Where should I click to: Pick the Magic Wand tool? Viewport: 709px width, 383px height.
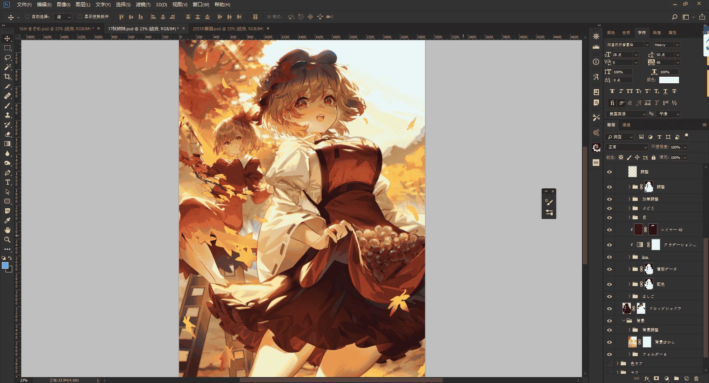pos(7,67)
